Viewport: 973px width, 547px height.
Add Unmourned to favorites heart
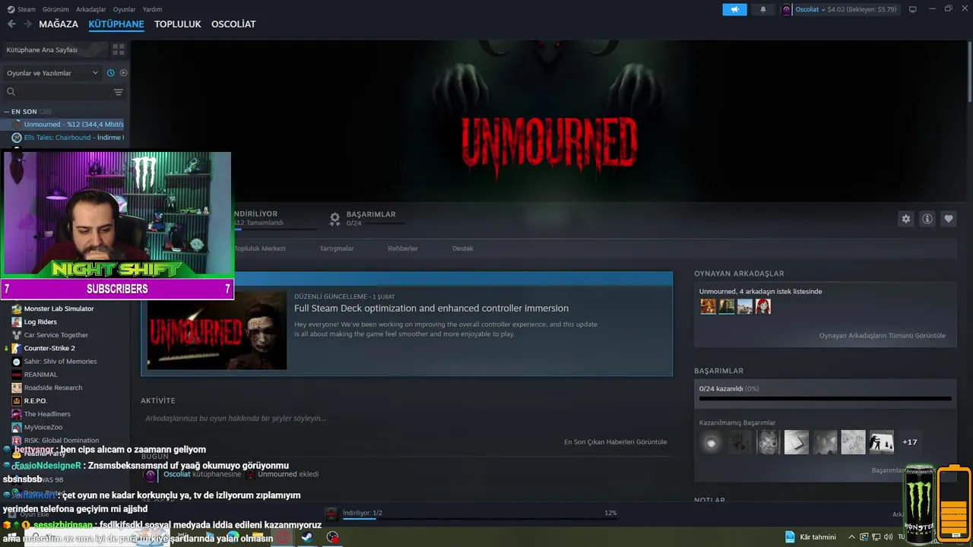pyautogui.click(x=949, y=219)
